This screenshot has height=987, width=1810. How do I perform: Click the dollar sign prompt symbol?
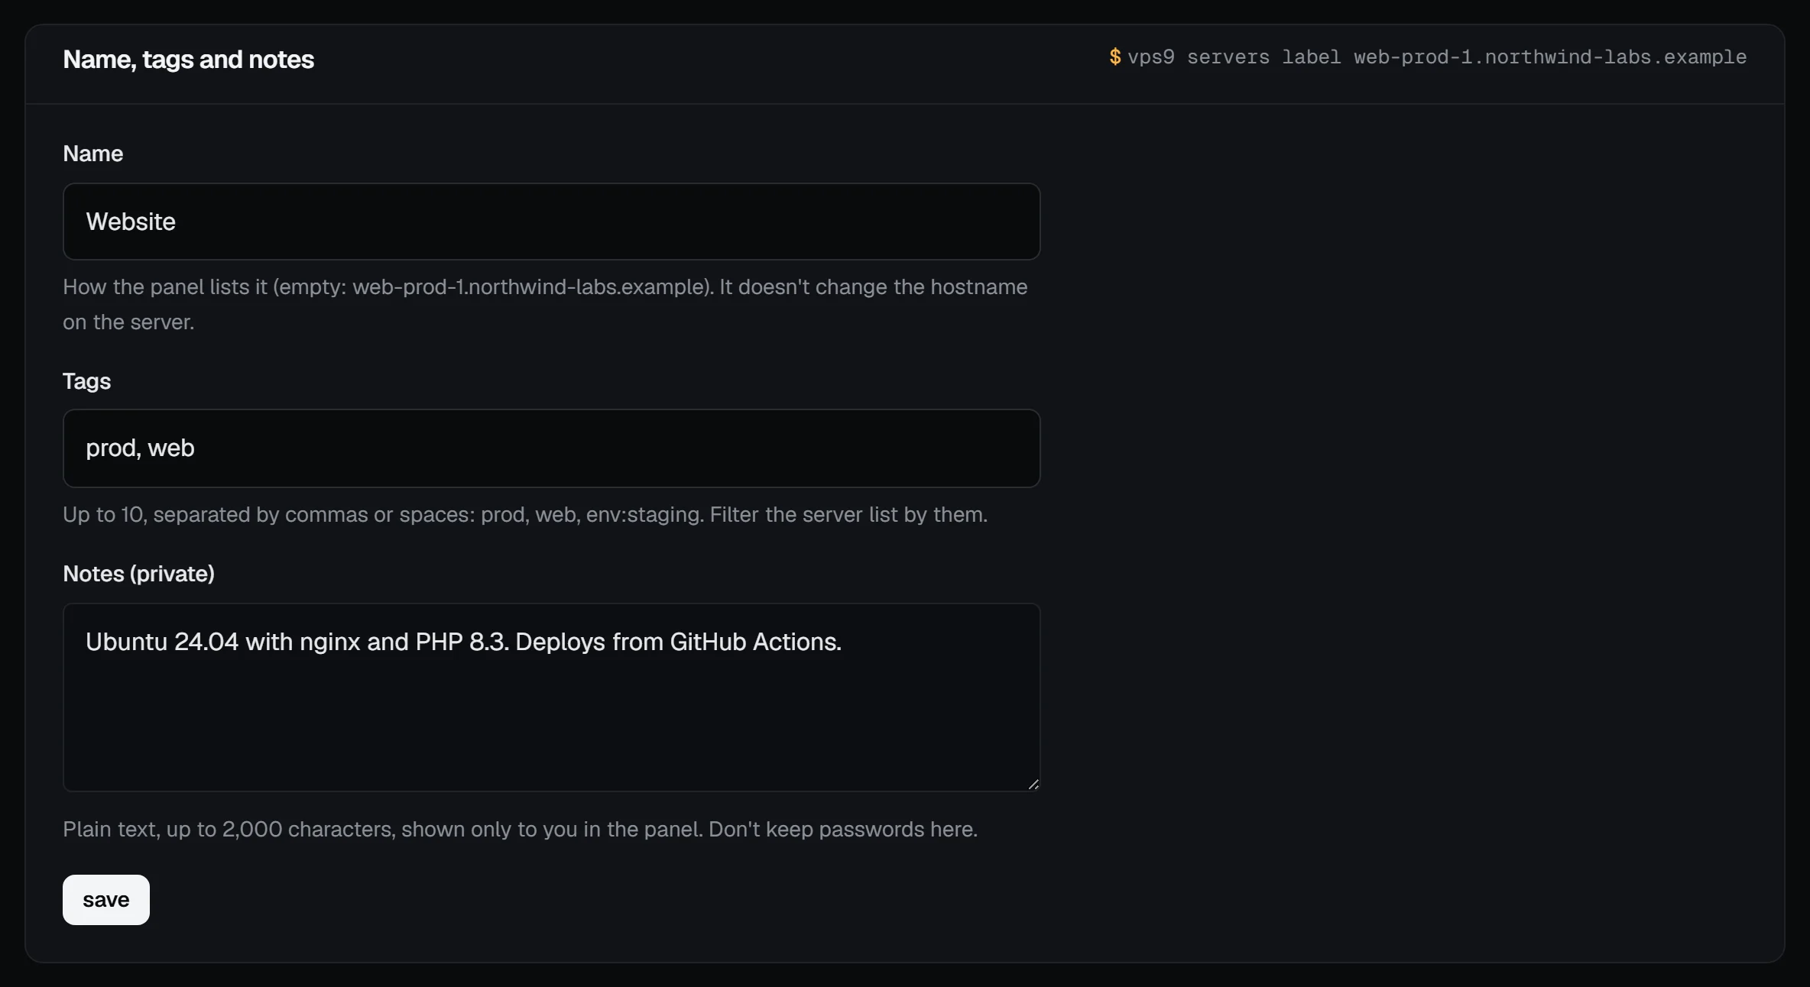click(1115, 57)
